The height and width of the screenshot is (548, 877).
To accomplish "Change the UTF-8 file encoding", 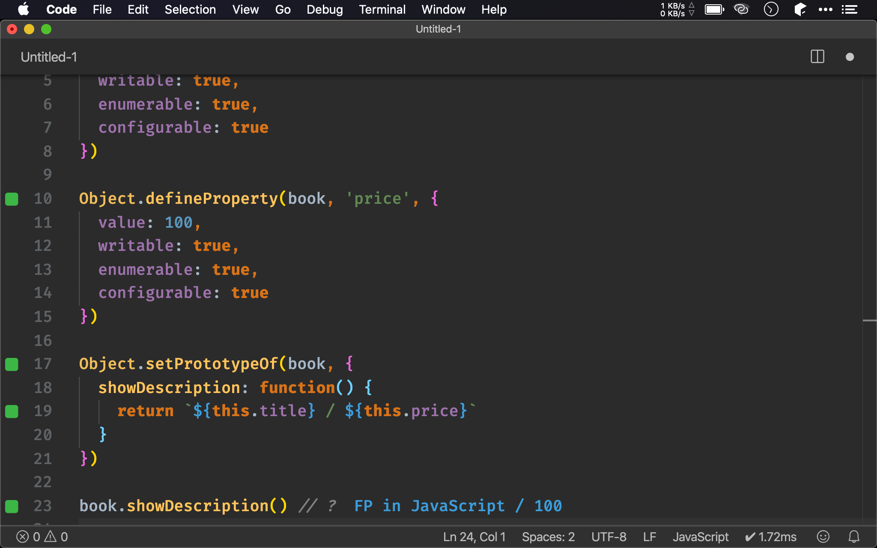I will click(x=609, y=536).
